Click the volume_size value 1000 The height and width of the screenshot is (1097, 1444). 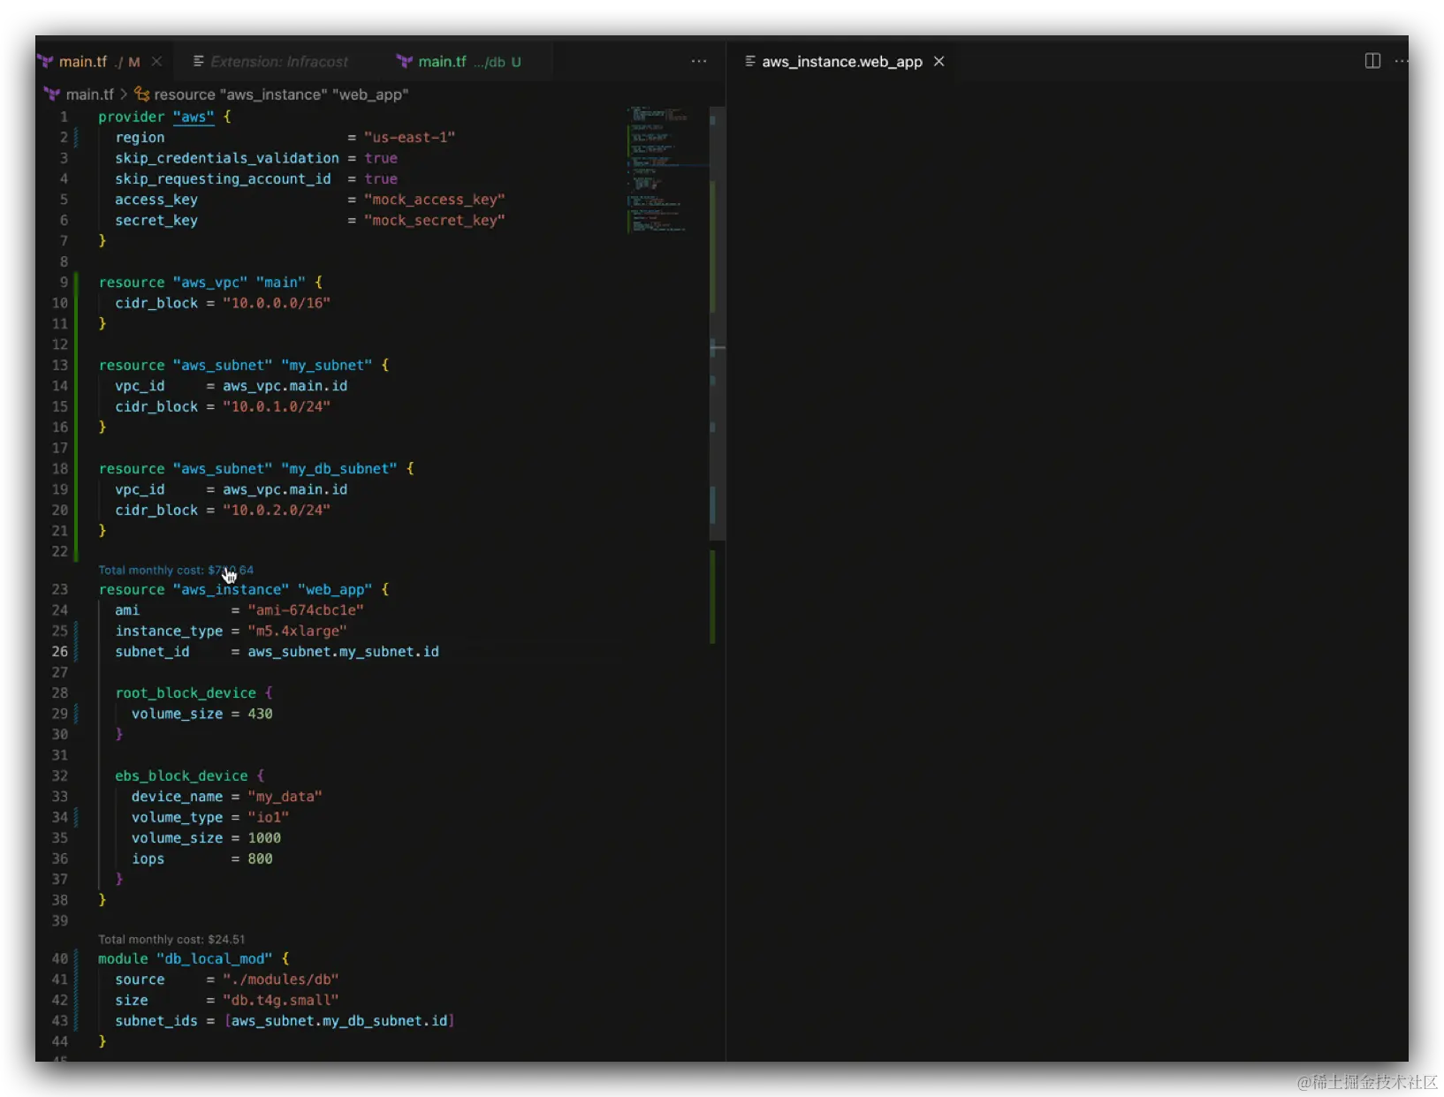pyautogui.click(x=264, y=838)
